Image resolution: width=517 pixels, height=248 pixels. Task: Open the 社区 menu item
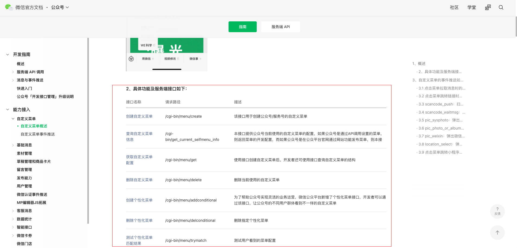tap(454, 8)
